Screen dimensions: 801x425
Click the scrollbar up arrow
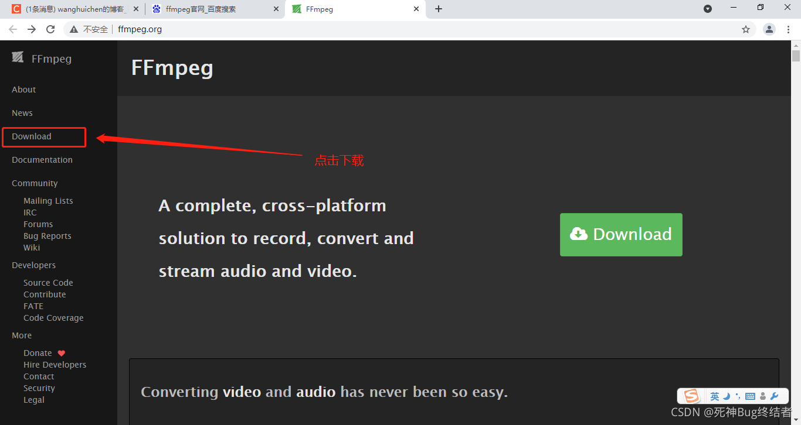click(x=796, y=44)
